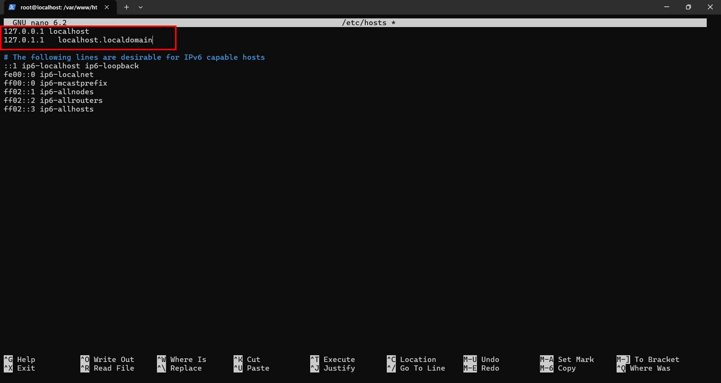Viewport: 721px width, 383px height.
Task: Click the PowerShell icon in the tab
Action: (12, 7)
